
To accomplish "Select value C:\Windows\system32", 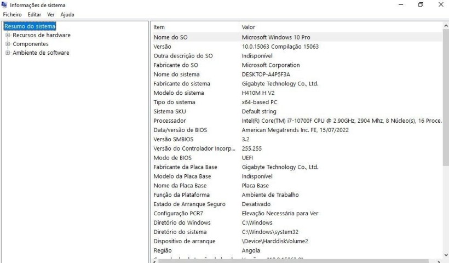I will pos(270,232).
